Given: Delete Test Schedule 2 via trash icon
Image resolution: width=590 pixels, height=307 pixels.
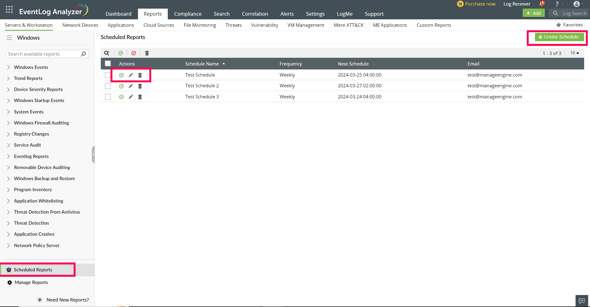Looking at the screenshot, I should coord(140,86).
